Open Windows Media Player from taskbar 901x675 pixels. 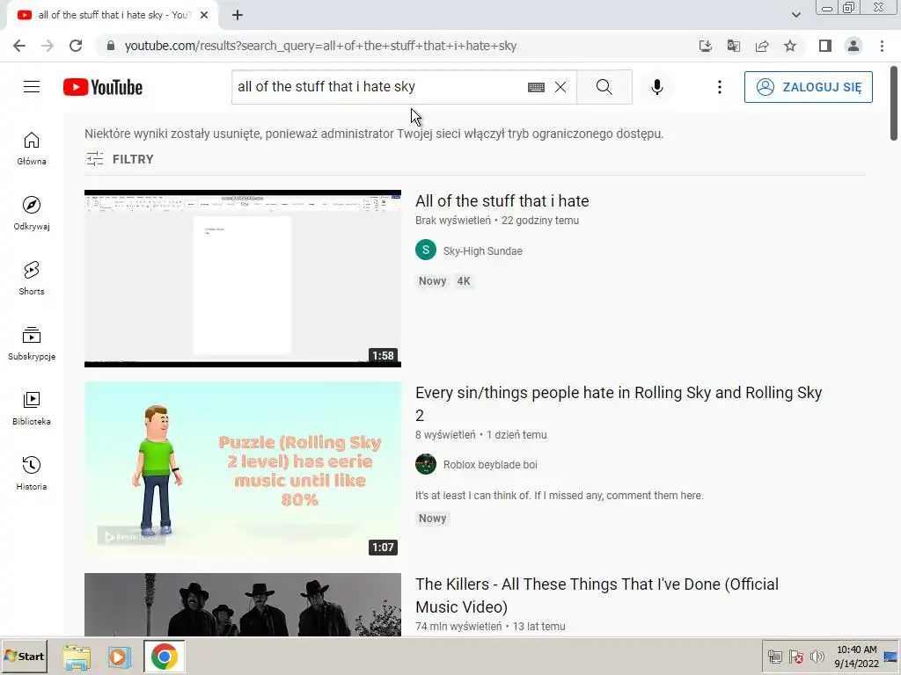(x=120, y=657)
